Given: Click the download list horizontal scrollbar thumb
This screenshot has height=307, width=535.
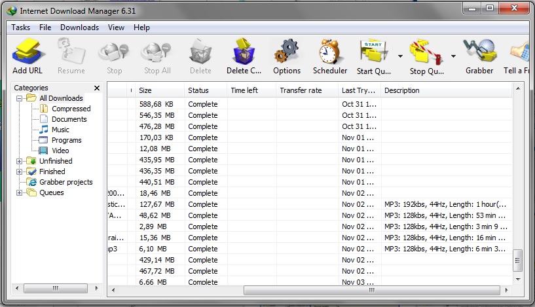Looking at the screenshot, I should click(x=372, y=290).
